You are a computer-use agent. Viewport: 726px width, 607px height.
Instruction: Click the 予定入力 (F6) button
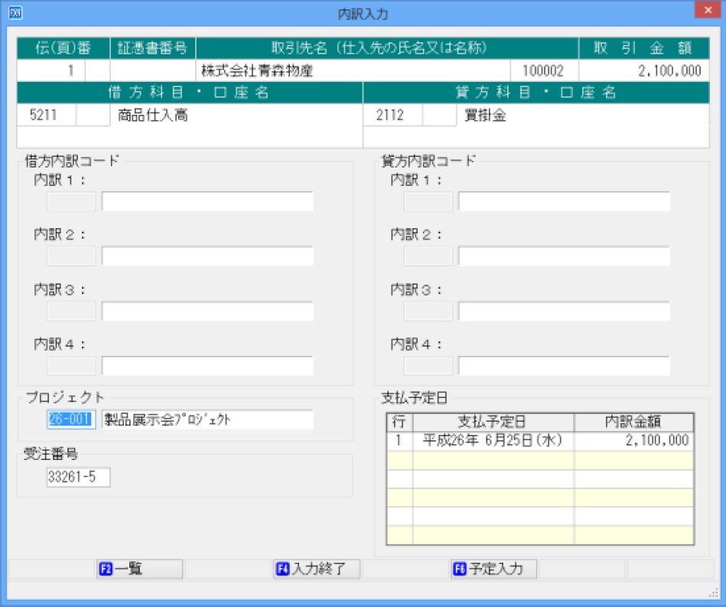[493, 569]
